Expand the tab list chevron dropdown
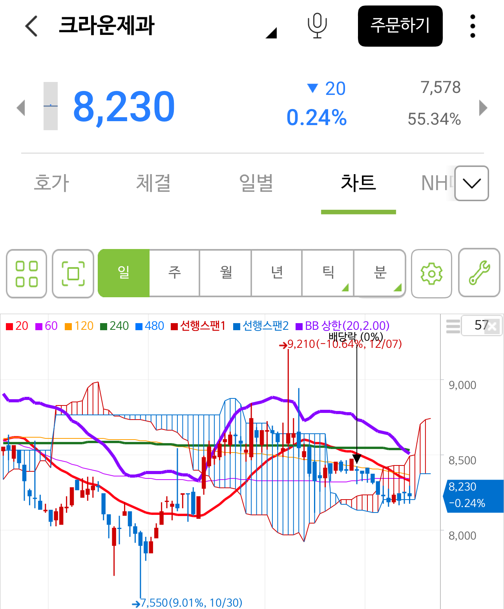The width and height of the screenshot is (504, 609). 472,184
